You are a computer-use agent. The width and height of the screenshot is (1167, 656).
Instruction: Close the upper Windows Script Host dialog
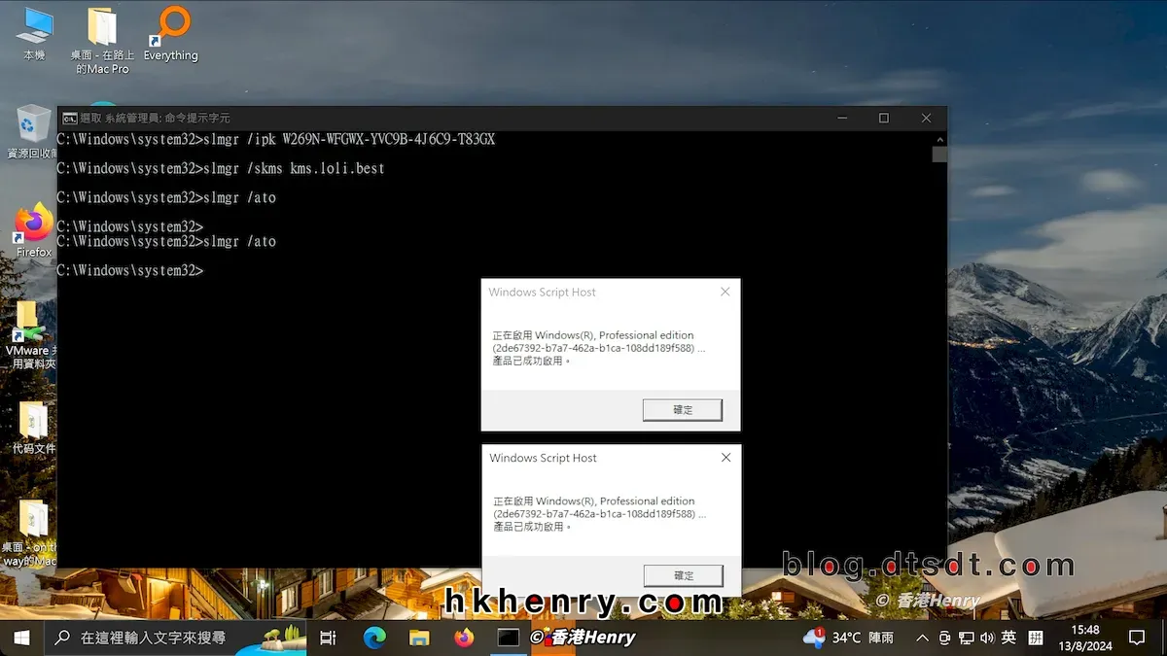tap(725, 292)
